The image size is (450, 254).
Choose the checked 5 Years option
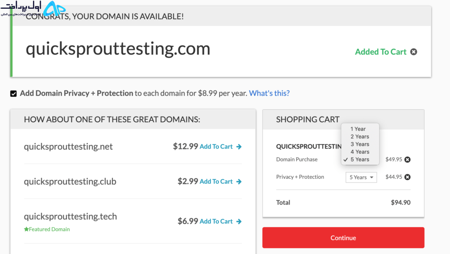click(x=360, y=160)
